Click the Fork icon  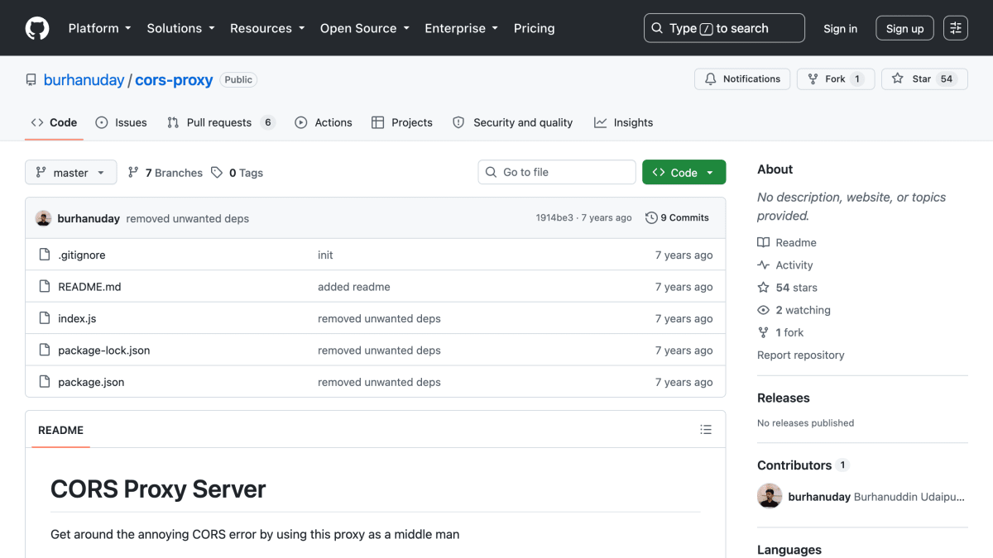813,79
